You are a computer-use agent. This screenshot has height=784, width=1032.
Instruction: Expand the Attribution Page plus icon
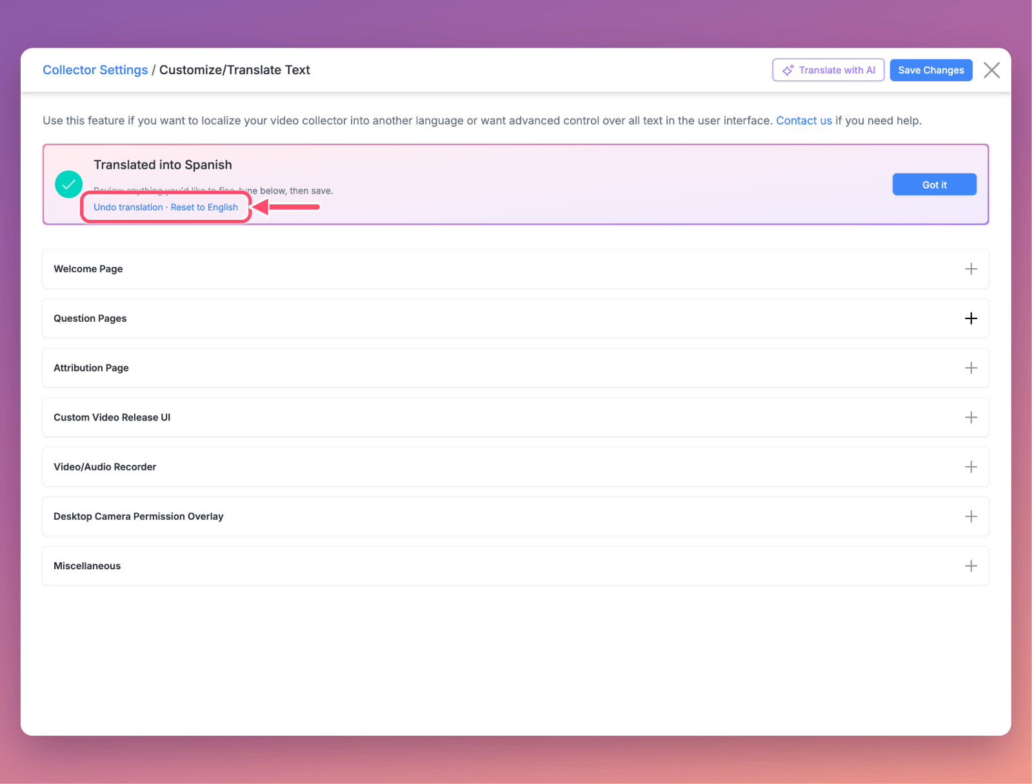(x=971, y=368)
